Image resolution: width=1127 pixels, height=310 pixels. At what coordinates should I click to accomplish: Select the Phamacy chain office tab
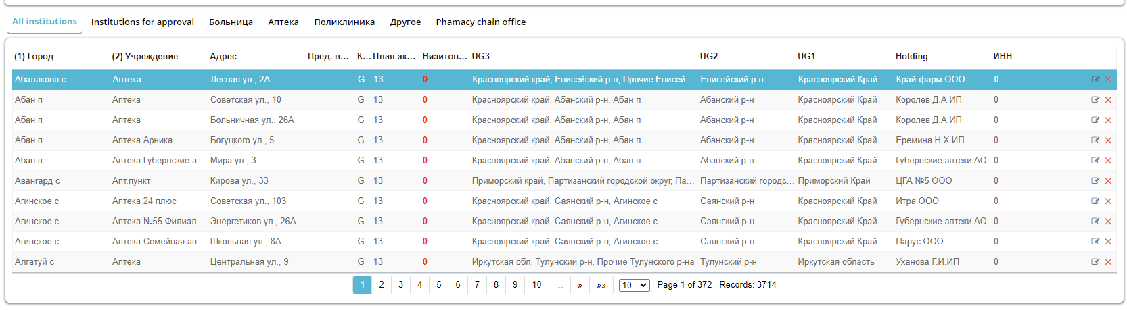(480, 22)
